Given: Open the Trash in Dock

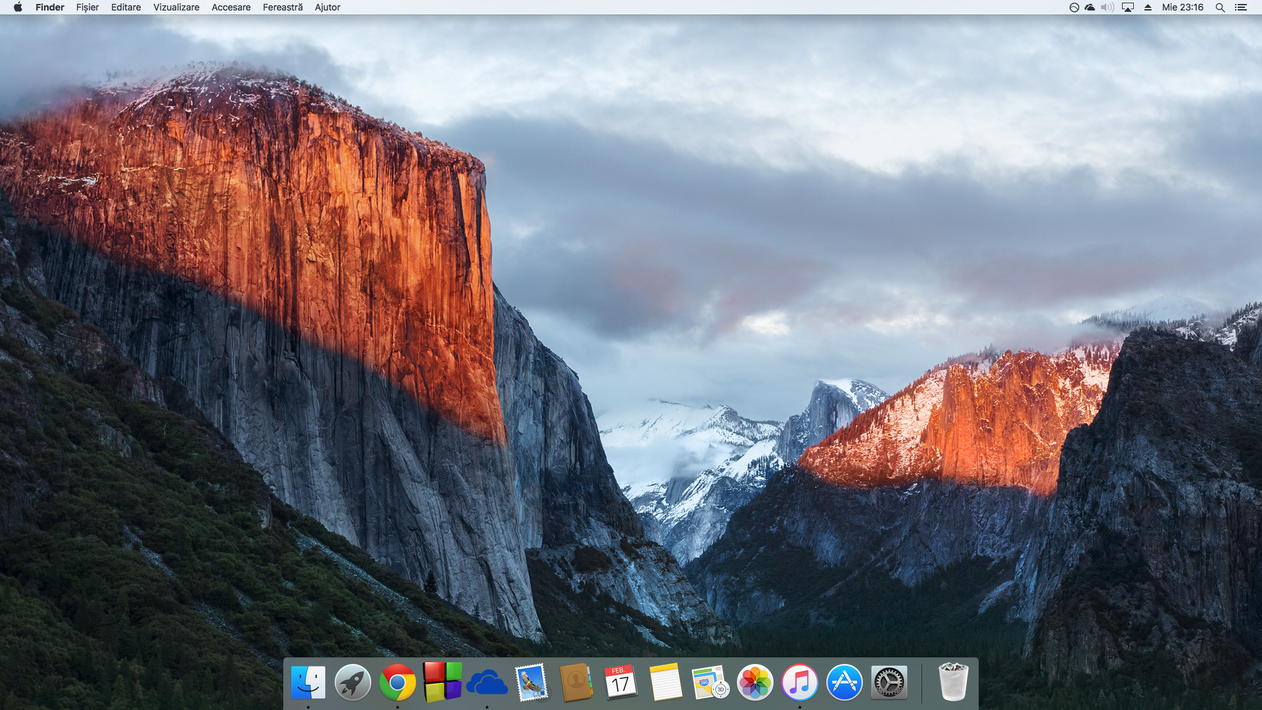Looking at the screenshot, I should point(953,682).
